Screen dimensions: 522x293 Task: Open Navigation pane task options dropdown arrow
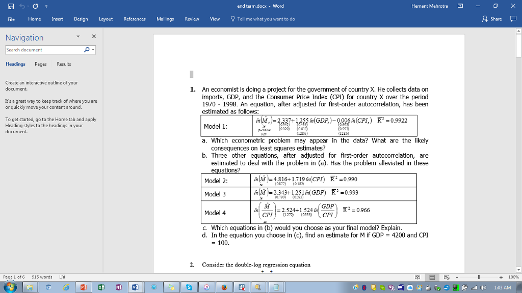[x=78, y=37]
